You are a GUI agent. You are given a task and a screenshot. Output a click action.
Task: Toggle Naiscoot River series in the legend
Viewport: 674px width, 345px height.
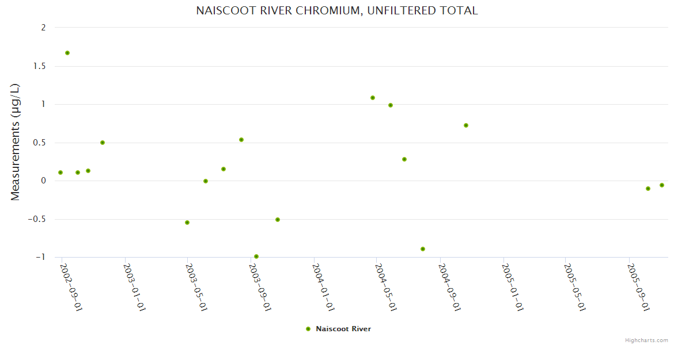338,329
